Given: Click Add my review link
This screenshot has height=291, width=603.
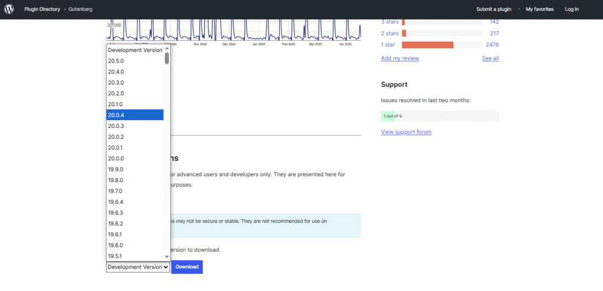Looking at the screenshot, I should [399, 58].
